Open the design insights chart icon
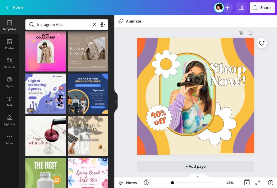Image resolution: width=277 pixels, height=188 pixels. tap(241, 7)
